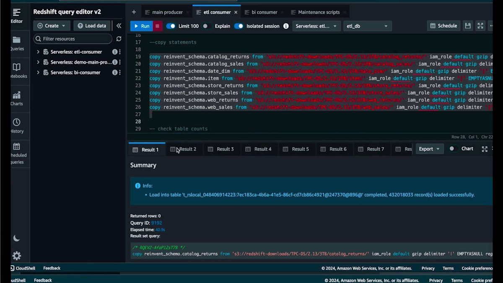Viewport: 503px width, 283px height.
Task: Show info for Serverless: bi-consumer
Action: coord(114,73)
